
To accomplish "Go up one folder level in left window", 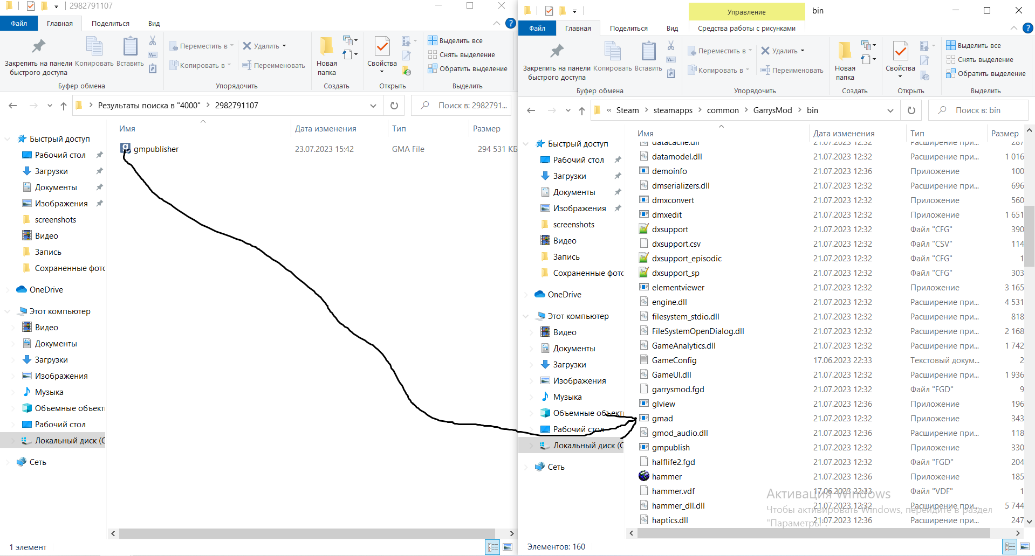I will 64,106.
